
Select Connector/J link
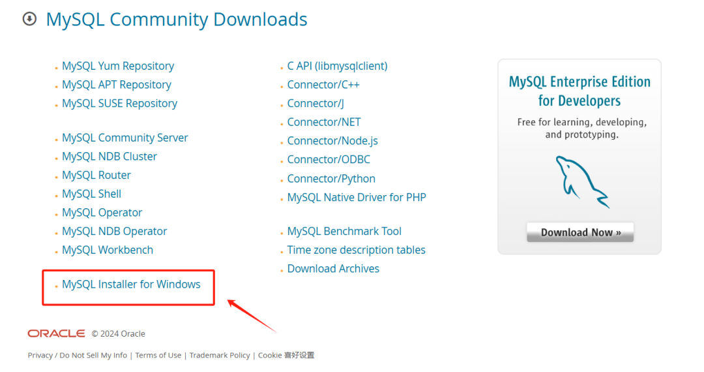click(315, 103)
